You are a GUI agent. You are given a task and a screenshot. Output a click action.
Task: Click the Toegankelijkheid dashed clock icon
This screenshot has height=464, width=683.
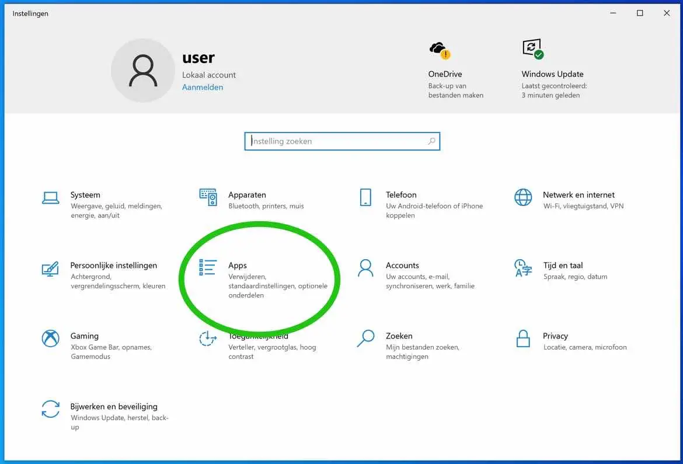click(x=208, y=339)
